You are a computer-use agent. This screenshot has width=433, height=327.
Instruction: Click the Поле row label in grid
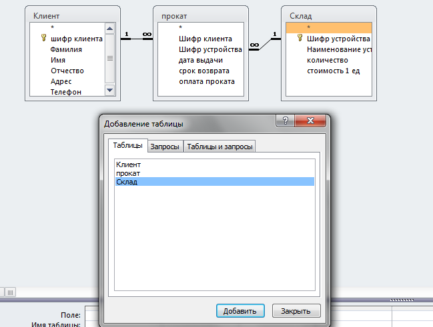pos(71,315)
